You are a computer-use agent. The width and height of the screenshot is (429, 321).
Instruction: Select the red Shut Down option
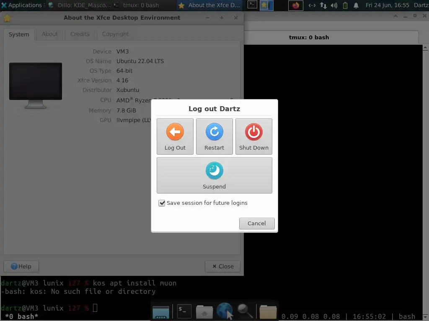click(x=253, y=136)
